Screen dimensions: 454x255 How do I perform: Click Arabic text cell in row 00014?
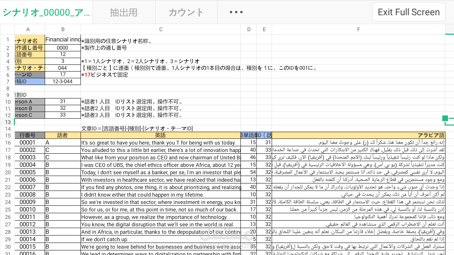pos(358,239)
